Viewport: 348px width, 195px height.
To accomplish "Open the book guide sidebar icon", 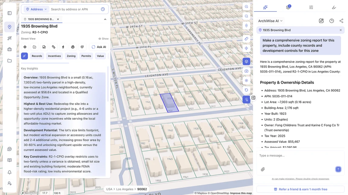I will [x=9, y=160].
